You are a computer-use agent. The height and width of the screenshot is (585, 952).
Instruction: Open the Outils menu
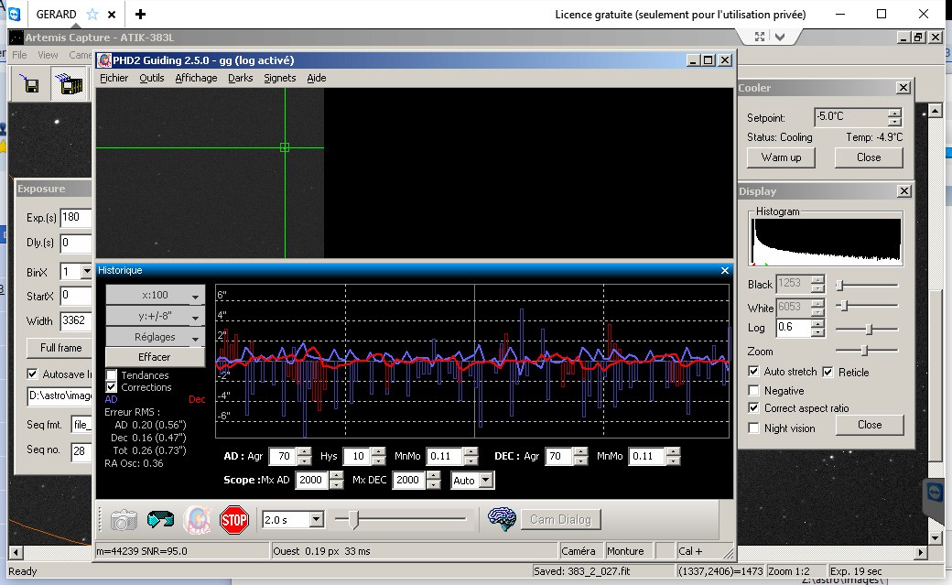[x=152, y=78]
